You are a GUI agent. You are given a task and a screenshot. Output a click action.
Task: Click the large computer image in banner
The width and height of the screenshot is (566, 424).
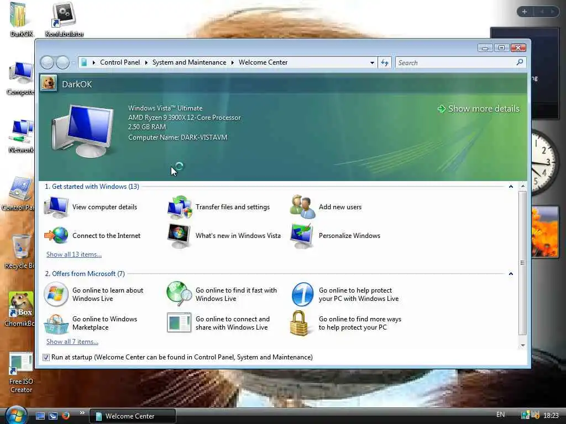pyautogui.click(x=82, y=131)
